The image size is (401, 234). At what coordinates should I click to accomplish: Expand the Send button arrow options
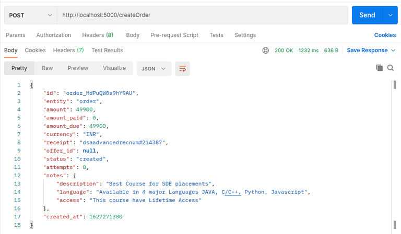(x=390, y=15)
